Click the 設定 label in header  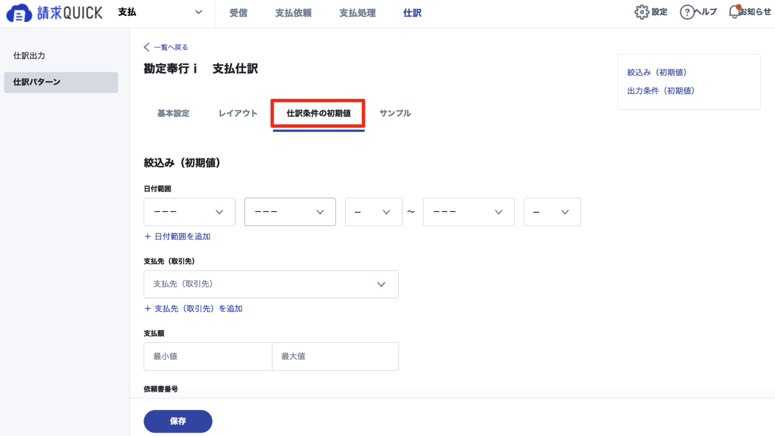coord(659,12)
